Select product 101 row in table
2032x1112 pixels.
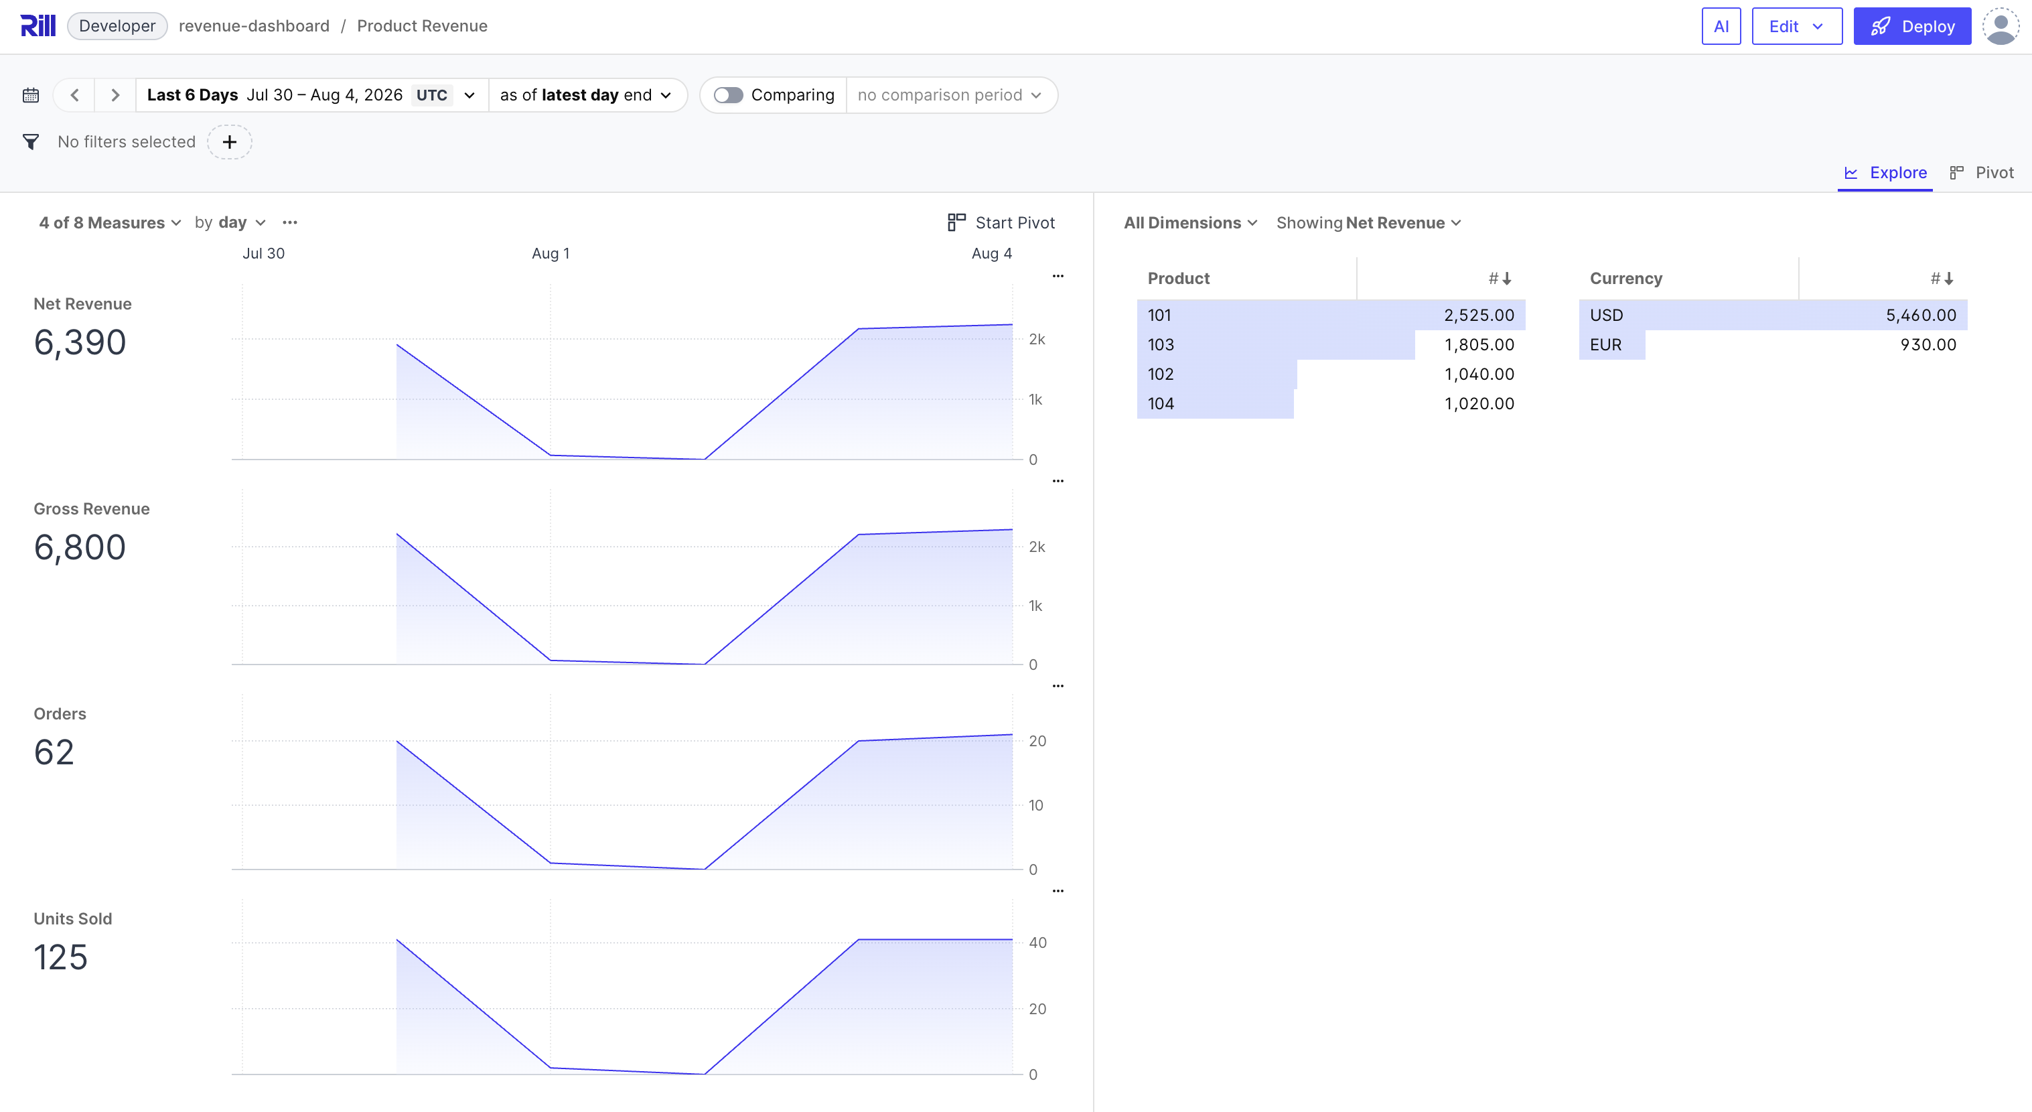(x=1330, y=315)
